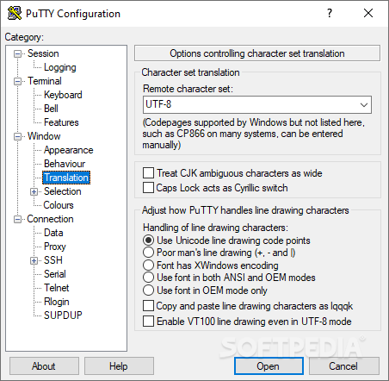Select the Translation category
Viewport: 389px width, 381px height.
[66, 178]
